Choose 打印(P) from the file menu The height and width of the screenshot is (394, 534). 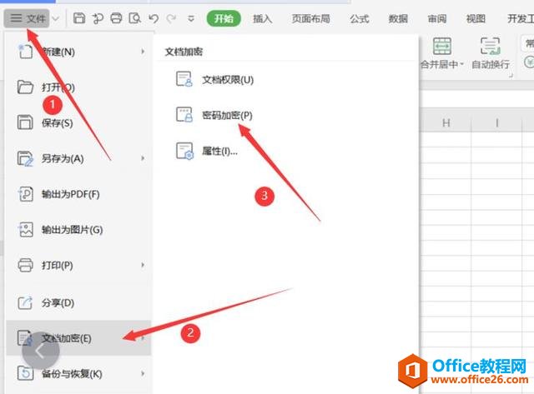[x=78, y=265]
